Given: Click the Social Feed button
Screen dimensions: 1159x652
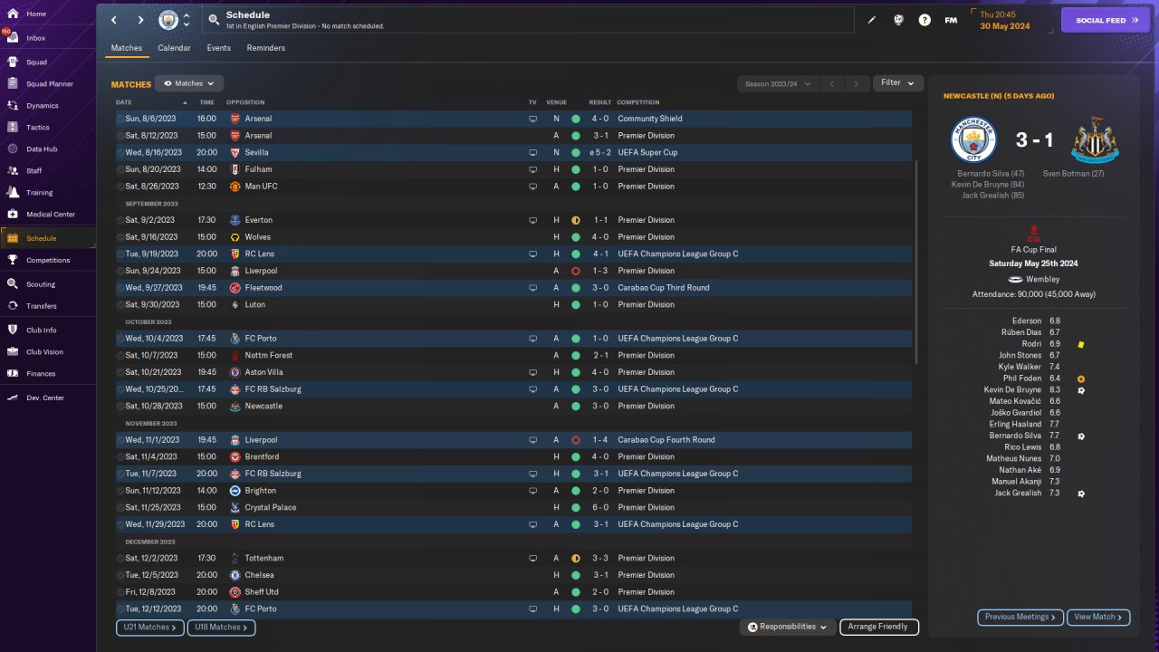Looking at the screenshot, I should [x=1106, y=20].
